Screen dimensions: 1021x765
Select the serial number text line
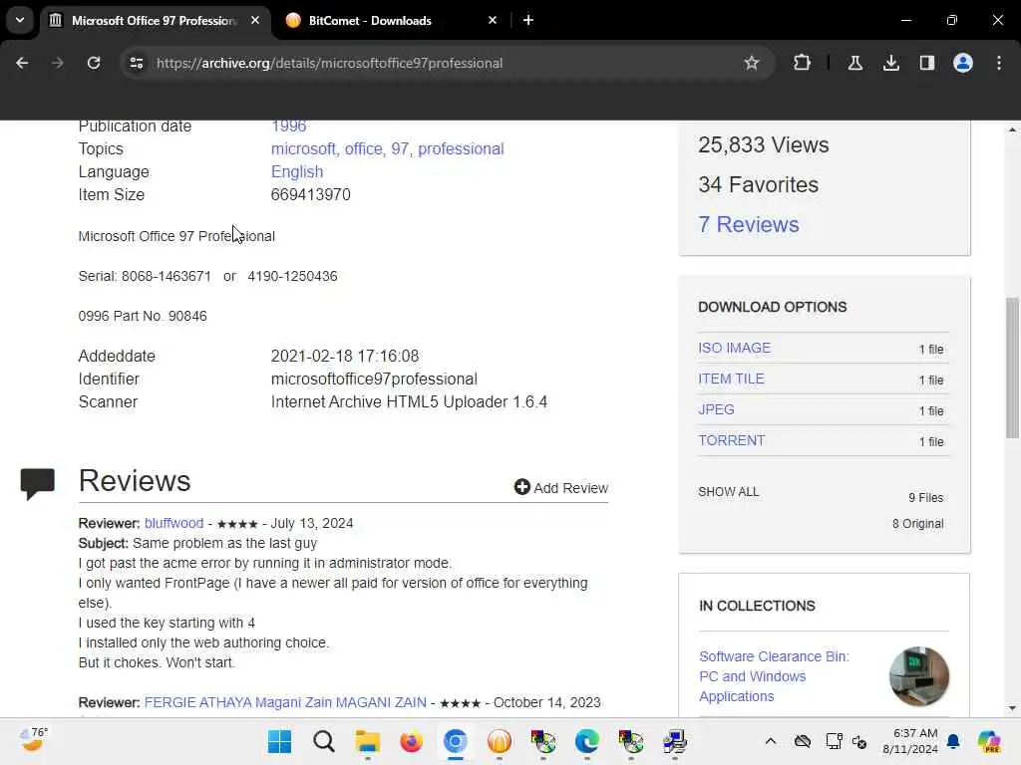(x=207, y=276)
